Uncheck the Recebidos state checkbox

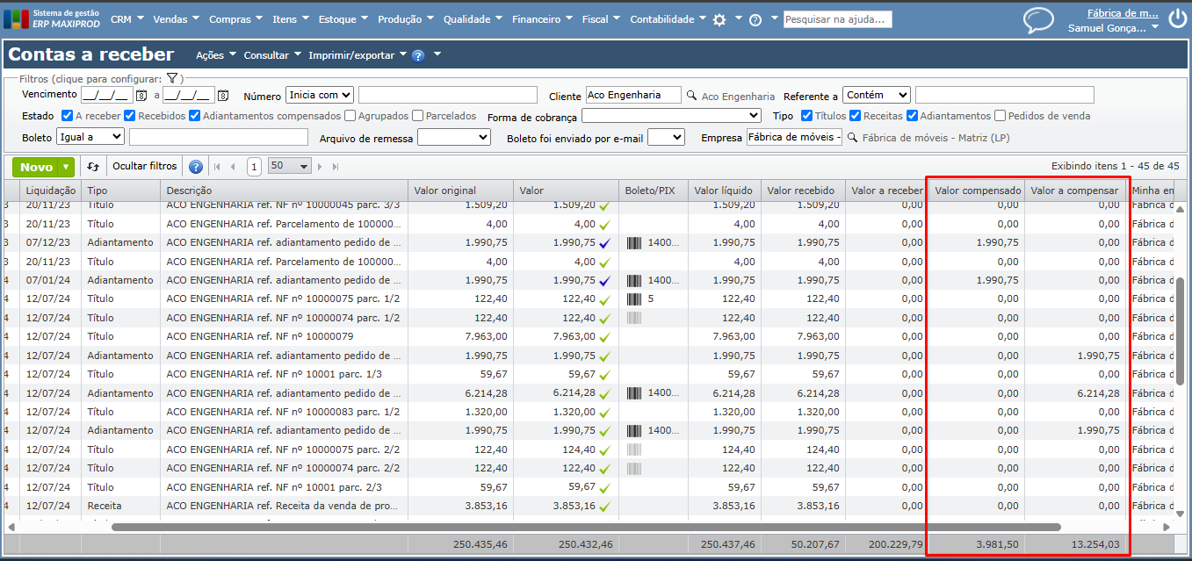(x=130, y=116)
